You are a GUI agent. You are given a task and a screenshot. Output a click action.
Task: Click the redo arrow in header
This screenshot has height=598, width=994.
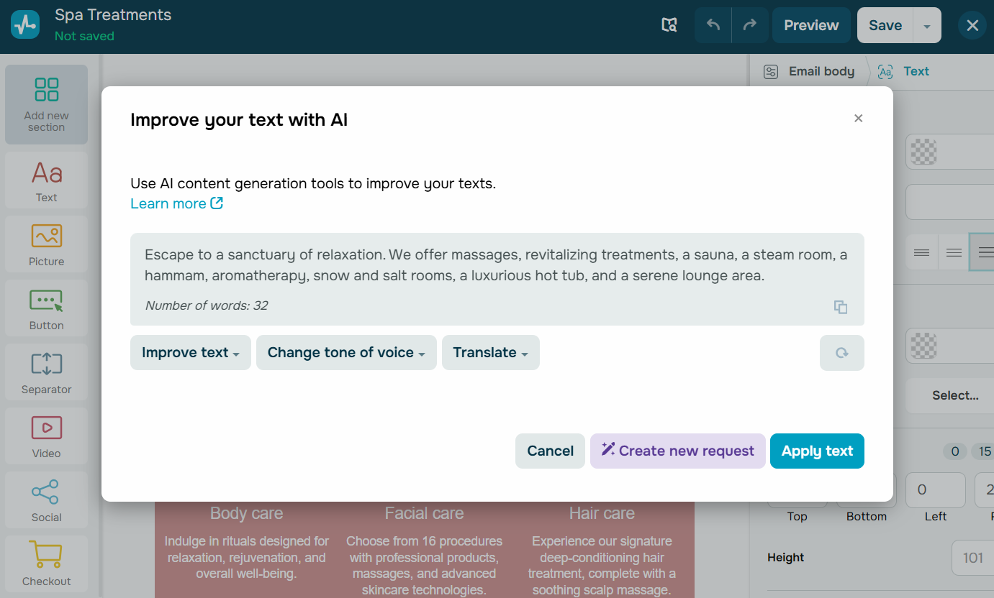tap(750, 25)
